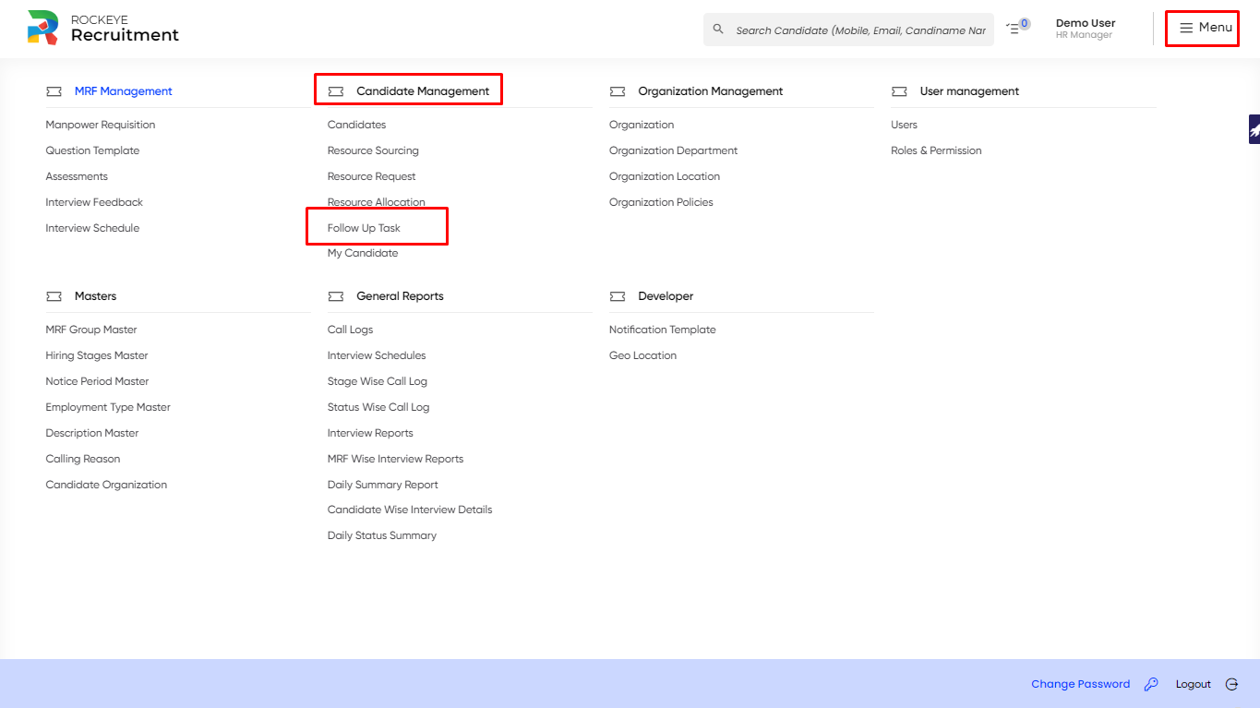Go to Description Master

(92, 433)
